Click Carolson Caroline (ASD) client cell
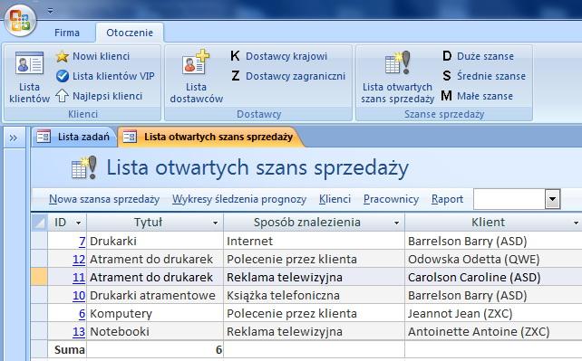This screenshot has height=361, width=582. [494, 278]
